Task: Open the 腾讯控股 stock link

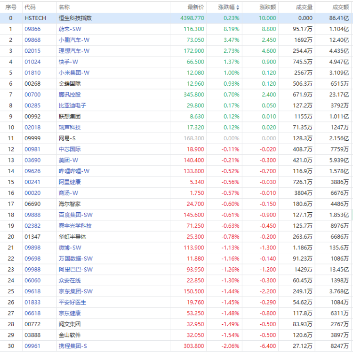Action: (x=70, y=95)
